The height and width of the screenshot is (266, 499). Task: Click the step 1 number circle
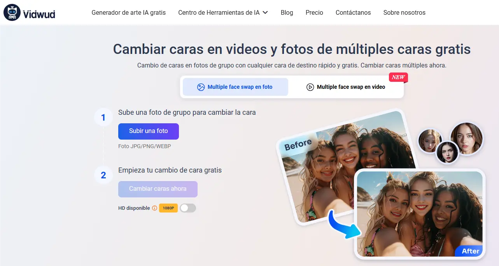point(103,117)
